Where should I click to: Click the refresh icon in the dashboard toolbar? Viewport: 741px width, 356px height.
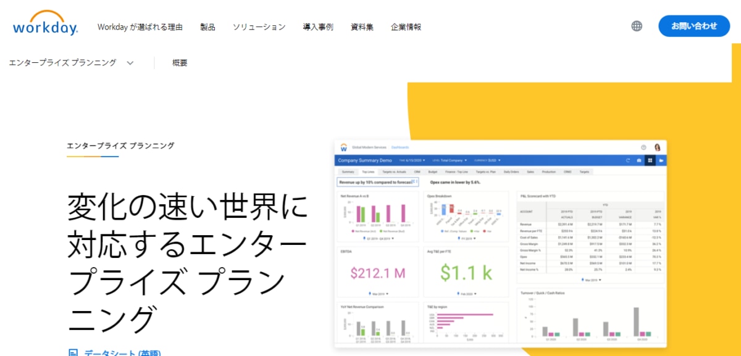click(x=628, y=160)
